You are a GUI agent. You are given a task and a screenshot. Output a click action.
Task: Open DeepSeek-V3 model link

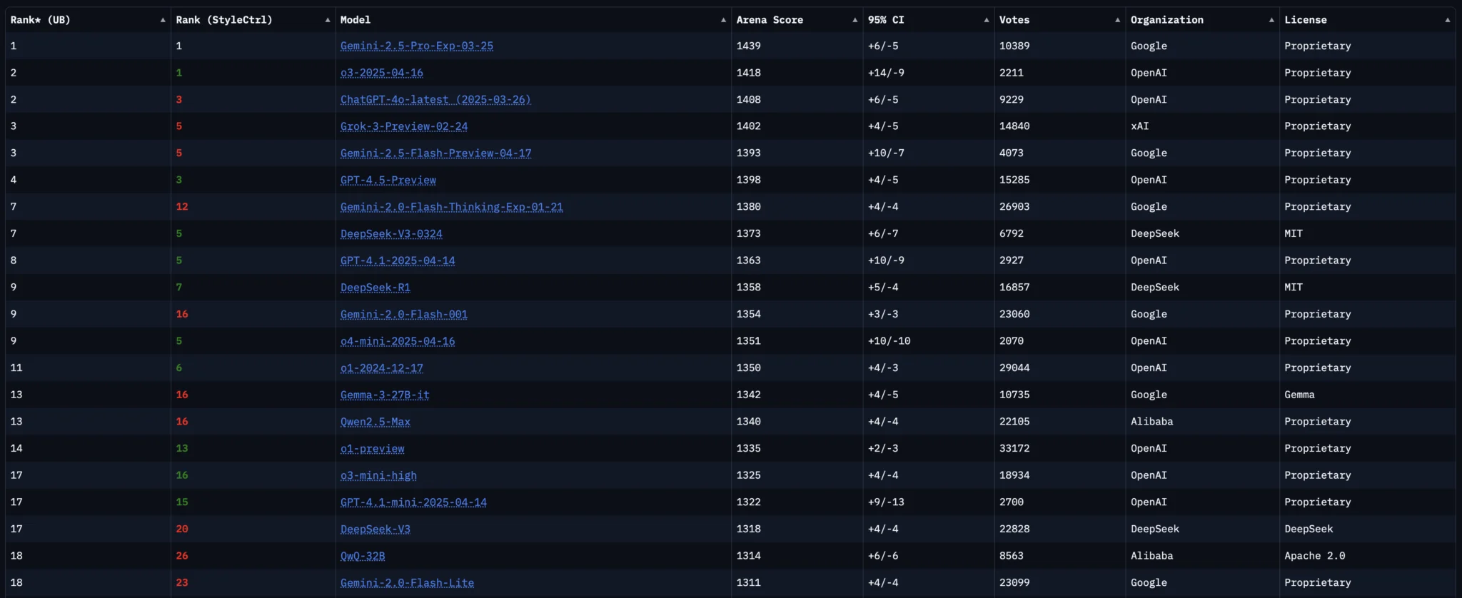point(375,529)
